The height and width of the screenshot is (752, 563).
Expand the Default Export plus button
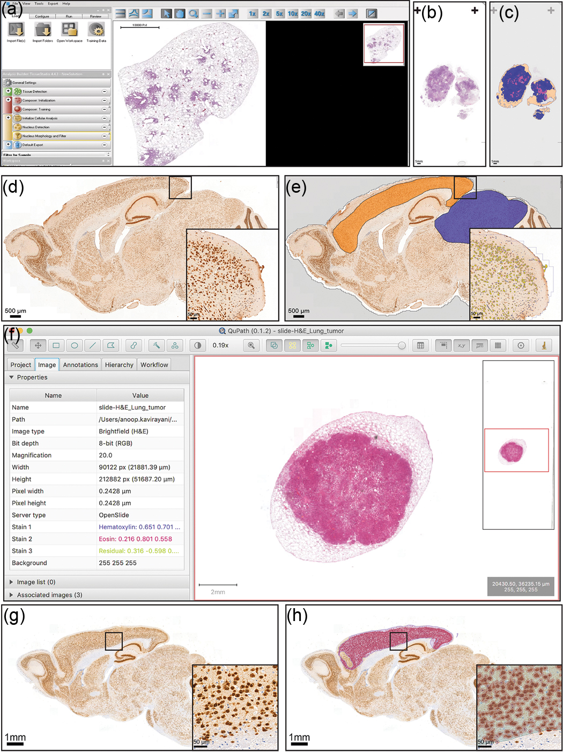pyautogui.click(x=8, y=144)
